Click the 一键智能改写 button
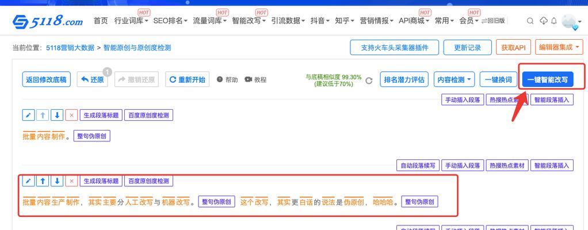Viewport: 588px width, 230px height. coord(548,79)
